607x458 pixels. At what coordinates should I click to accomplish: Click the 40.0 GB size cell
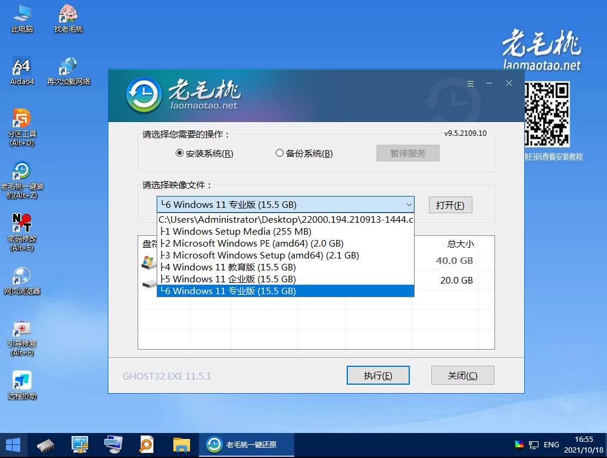[x=455, y=260]
